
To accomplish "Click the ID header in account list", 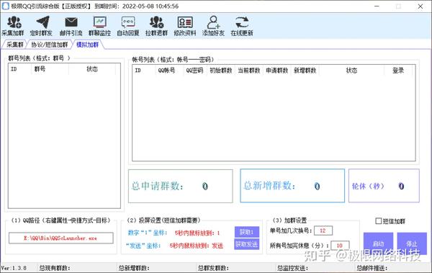I will point(144,71).
